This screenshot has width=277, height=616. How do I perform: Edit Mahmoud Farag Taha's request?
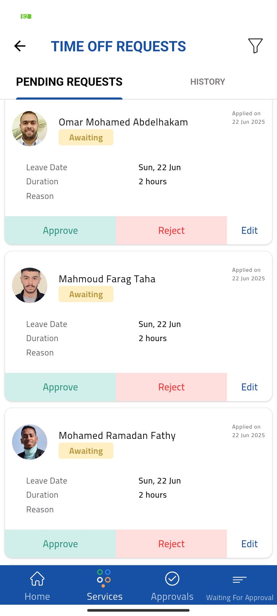pos(249,387)
